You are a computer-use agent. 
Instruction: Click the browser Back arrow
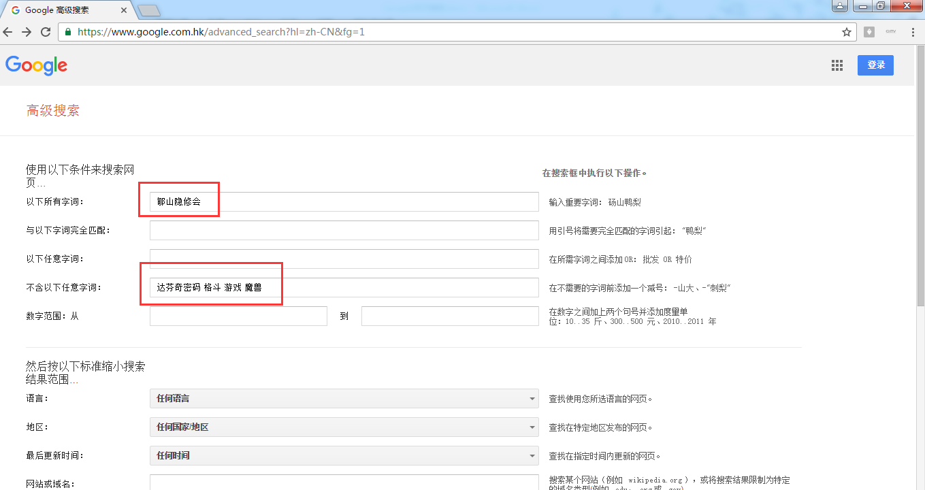coord(8,32)
